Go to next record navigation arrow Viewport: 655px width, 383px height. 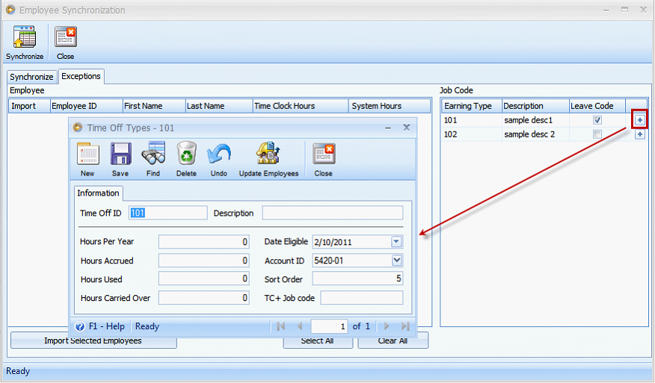tap(387, 326)
